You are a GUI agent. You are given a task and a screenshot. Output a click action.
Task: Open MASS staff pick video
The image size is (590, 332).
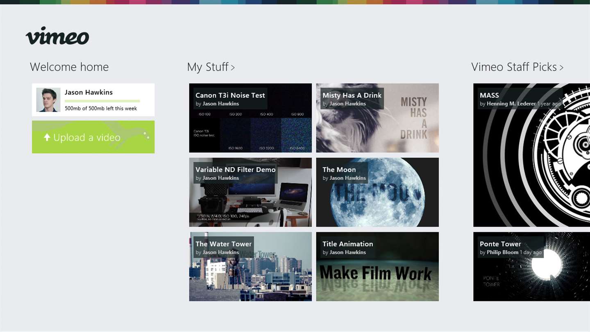click(x=532, y=155)
